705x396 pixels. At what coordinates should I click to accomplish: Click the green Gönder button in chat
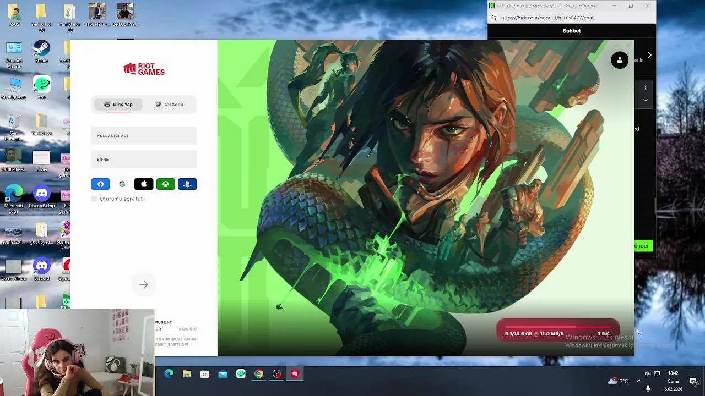[x=643, y=246]
